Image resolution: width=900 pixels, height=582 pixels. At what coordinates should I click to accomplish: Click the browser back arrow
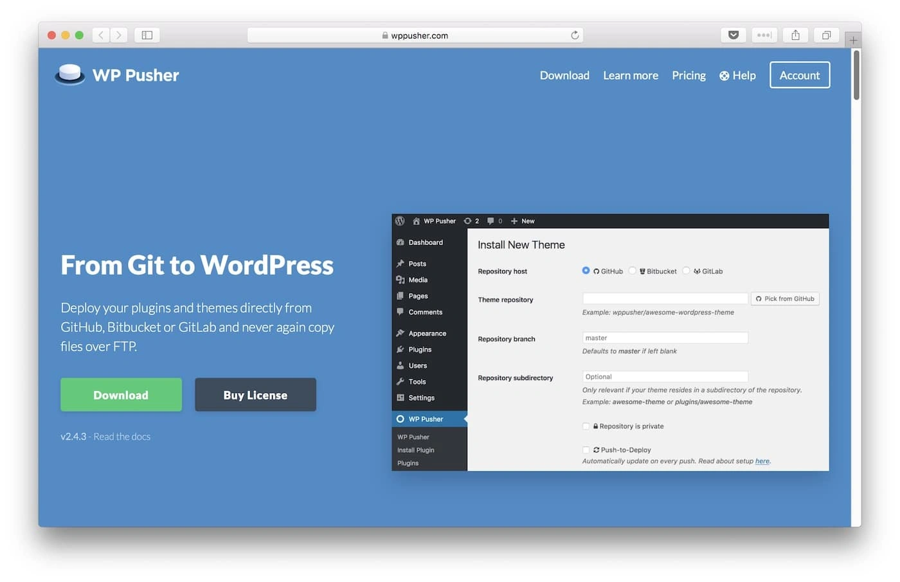(101, 35)
